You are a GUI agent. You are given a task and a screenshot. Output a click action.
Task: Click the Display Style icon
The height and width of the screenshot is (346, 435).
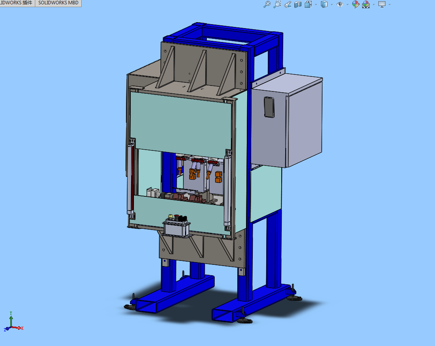324,4
